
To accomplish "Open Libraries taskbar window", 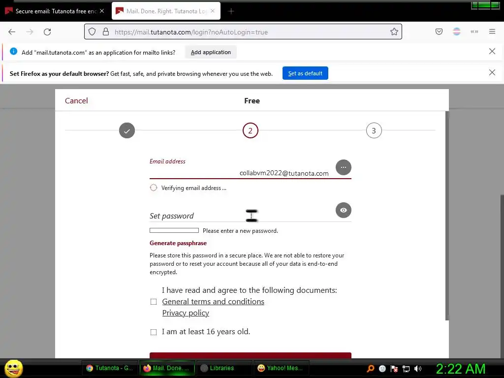I will [x=224, y=368].
